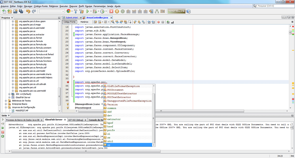Run the project with green play icon

pos(88,11)
